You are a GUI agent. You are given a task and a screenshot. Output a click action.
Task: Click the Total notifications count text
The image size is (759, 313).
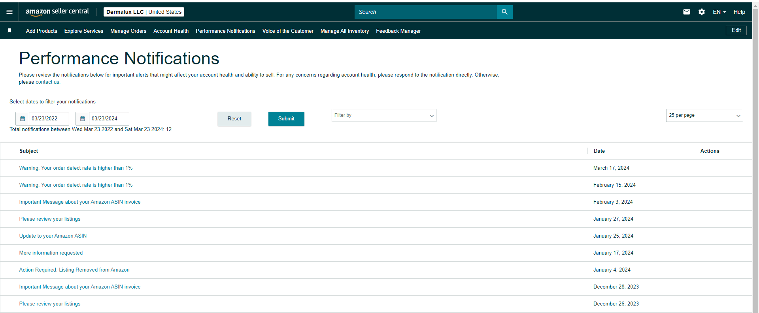tap(91, 129)
